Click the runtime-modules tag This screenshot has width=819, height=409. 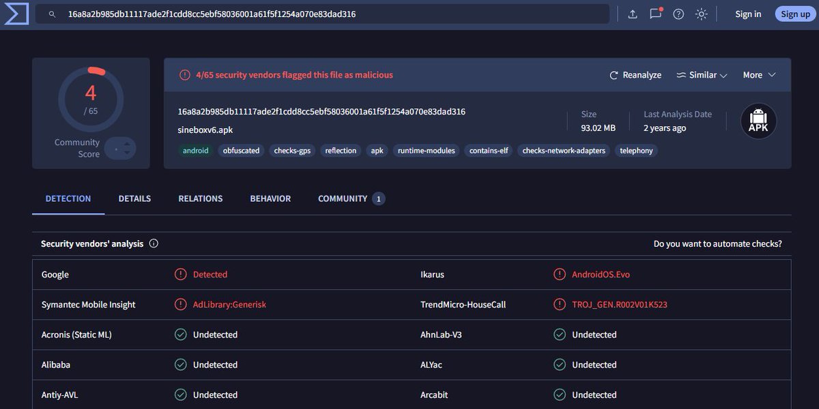427,151
